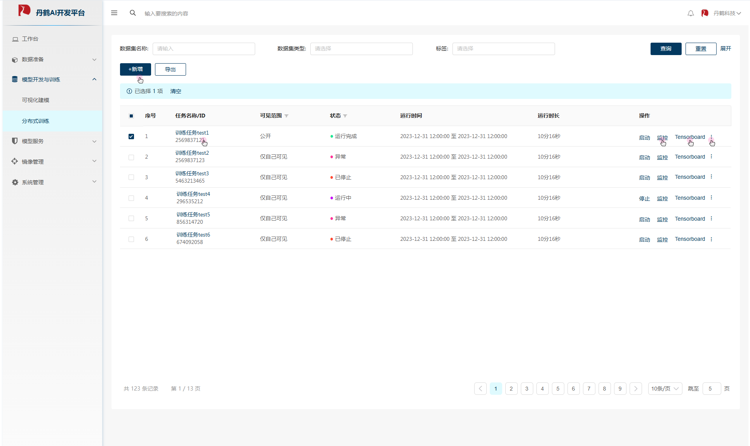
Task: Click 启动 for 训练任务test6
Action: tap(644, 240)
